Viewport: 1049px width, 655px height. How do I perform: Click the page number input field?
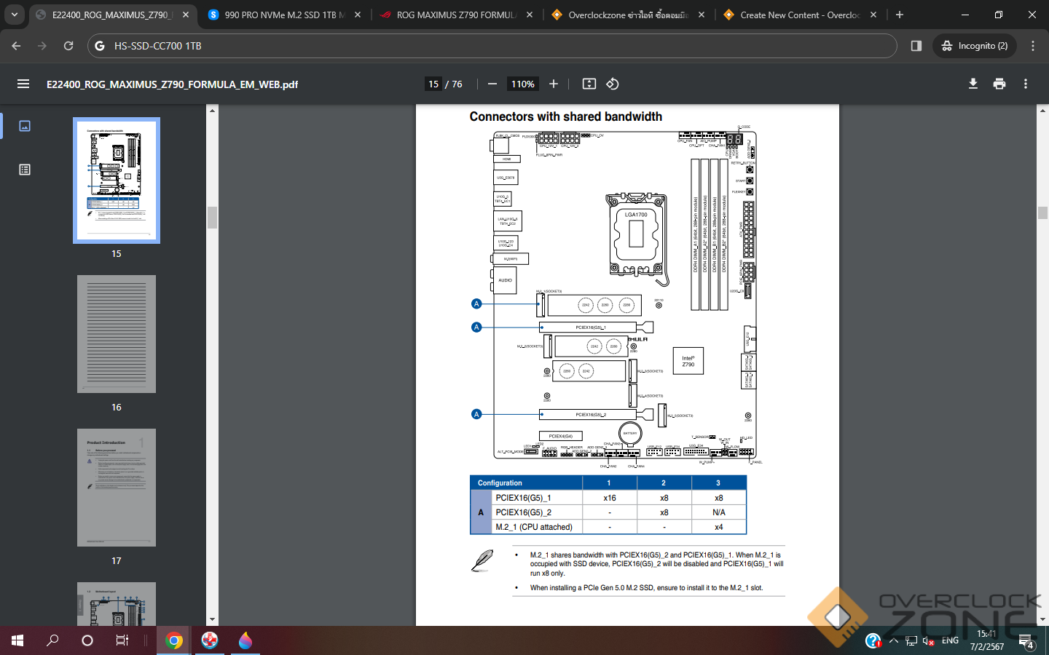(x=433, y=84)
